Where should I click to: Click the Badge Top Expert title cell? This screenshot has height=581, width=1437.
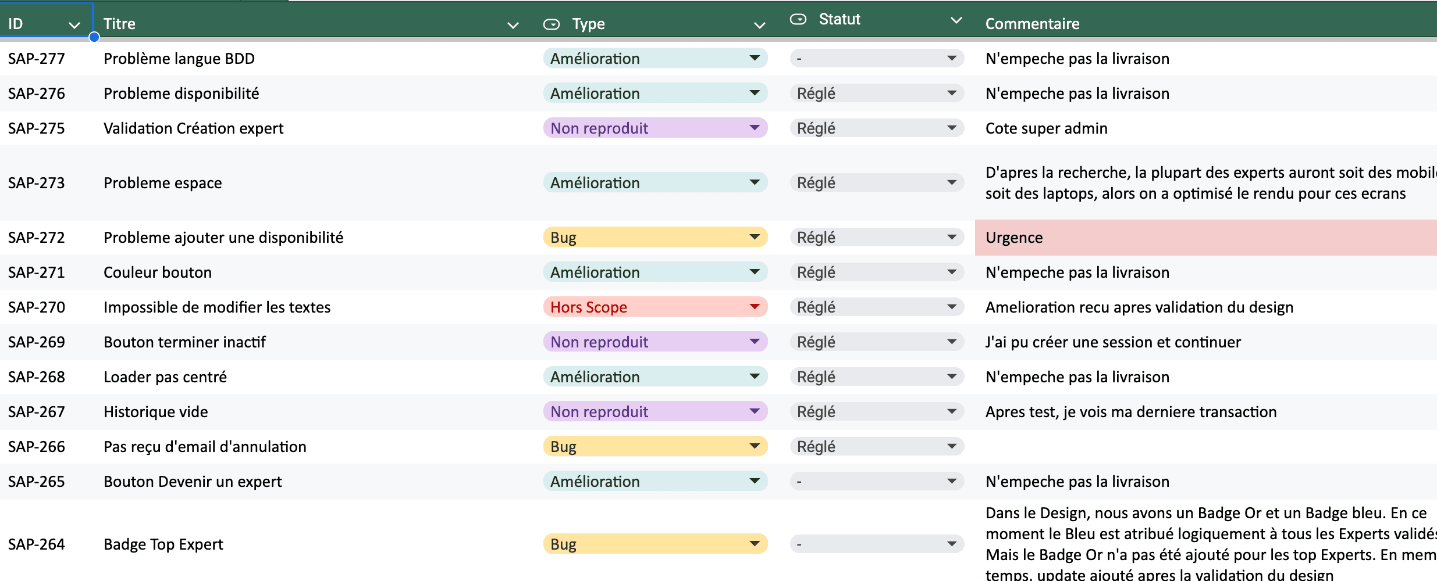[x=163, y=544]
